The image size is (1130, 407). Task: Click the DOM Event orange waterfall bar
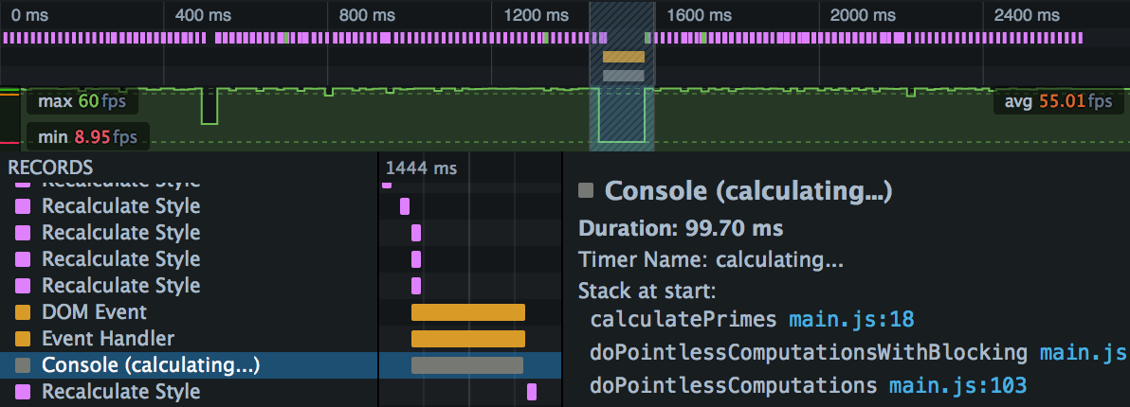point(467,312)
